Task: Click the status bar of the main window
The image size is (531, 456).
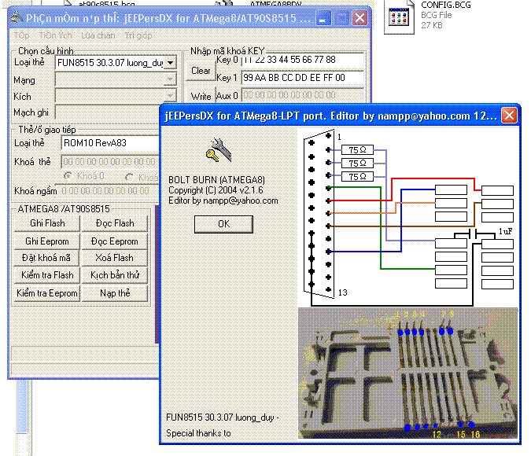Action: [85, 369]
